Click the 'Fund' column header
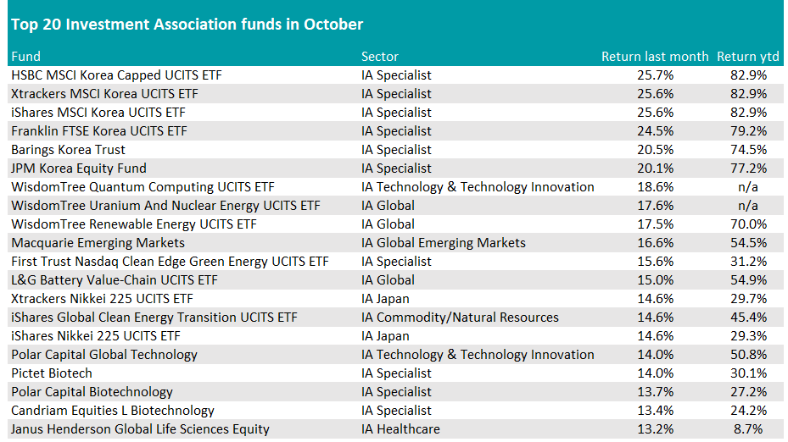 point(25,57)
